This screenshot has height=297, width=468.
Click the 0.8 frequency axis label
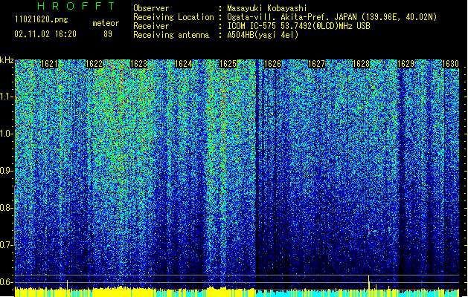[7, 208]
